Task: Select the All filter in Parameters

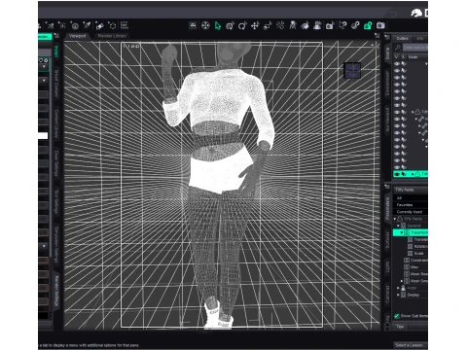Action: click(411, 197)
